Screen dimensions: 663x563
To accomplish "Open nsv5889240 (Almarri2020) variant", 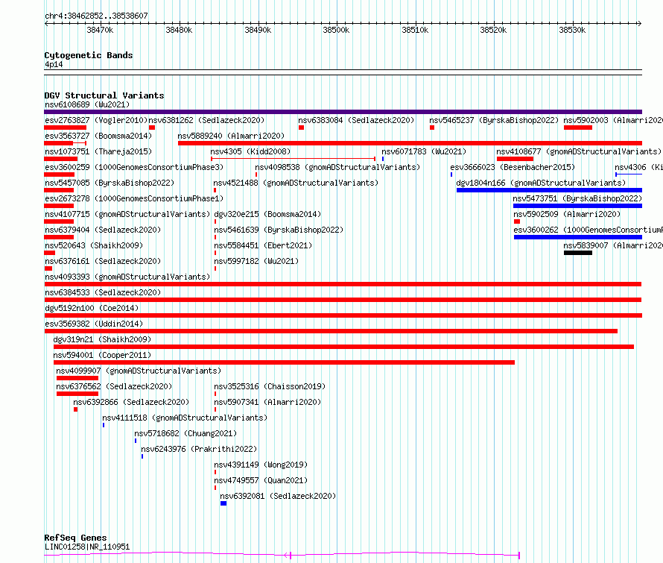I will click(231, 136).
